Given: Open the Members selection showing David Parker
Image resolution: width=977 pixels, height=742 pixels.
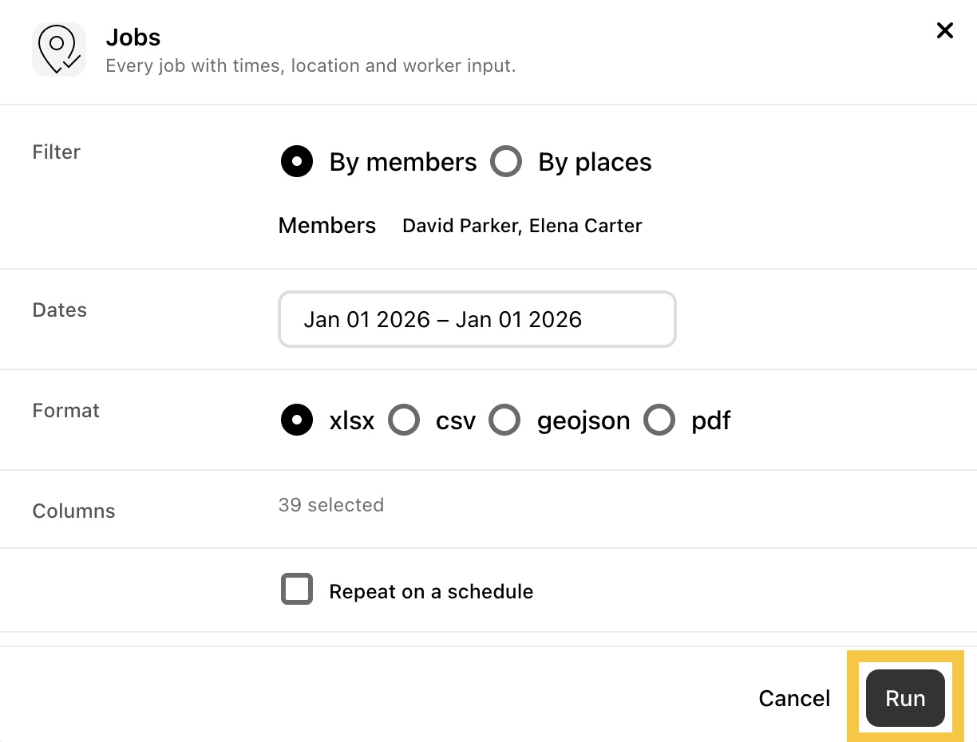Looking at the screenshot, I should [x=522, y=226].
